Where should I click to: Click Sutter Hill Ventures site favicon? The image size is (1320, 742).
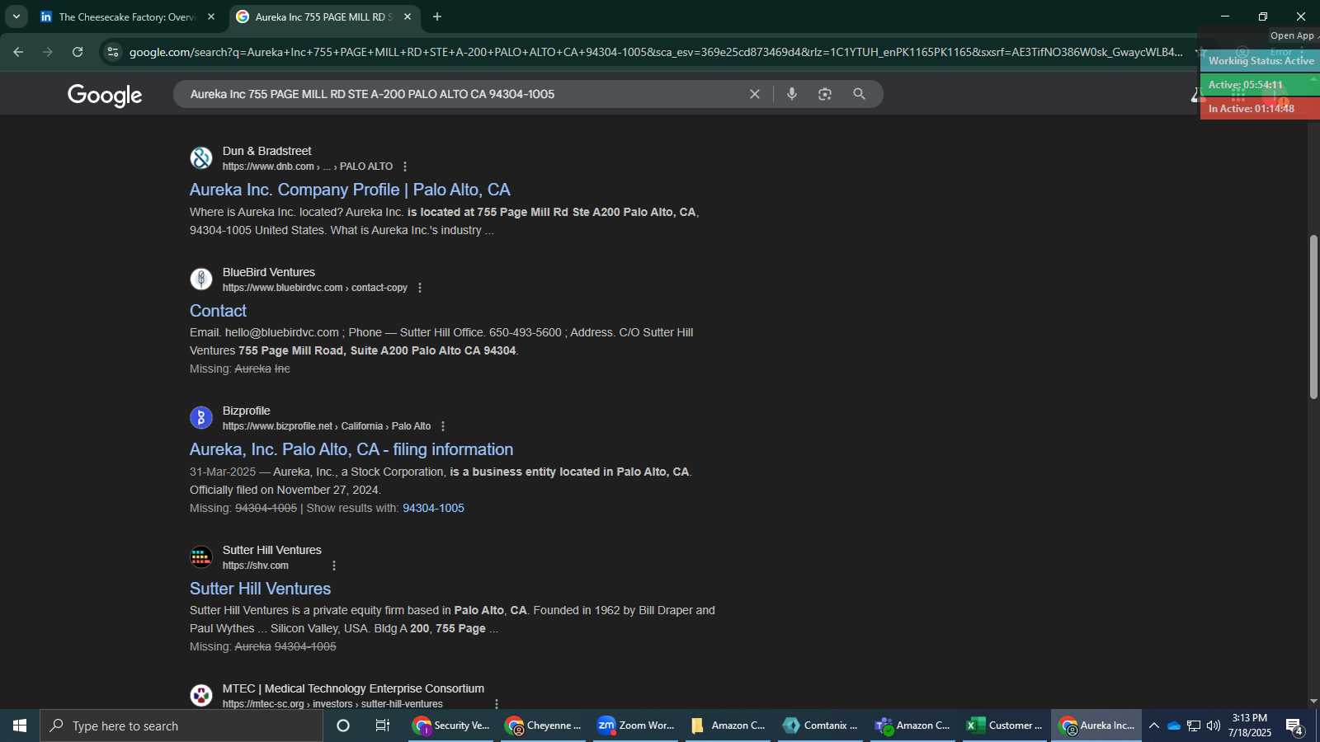pyautogui.click(x=201, y=556)
